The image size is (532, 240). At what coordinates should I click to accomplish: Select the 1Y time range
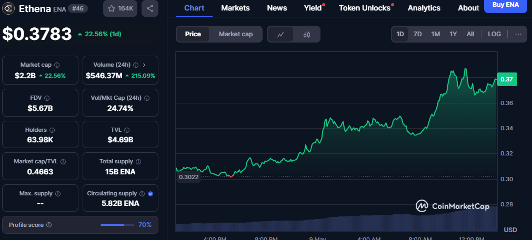(453, 34)
